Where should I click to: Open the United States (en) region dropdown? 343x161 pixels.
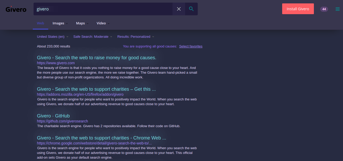(x=52, y=37)
